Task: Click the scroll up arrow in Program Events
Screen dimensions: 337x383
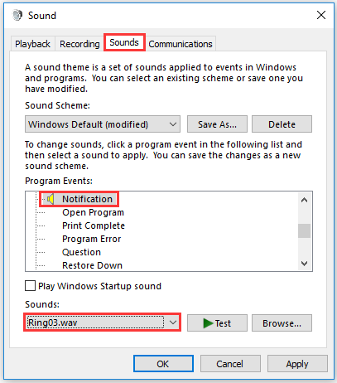Action: (304, 200)
